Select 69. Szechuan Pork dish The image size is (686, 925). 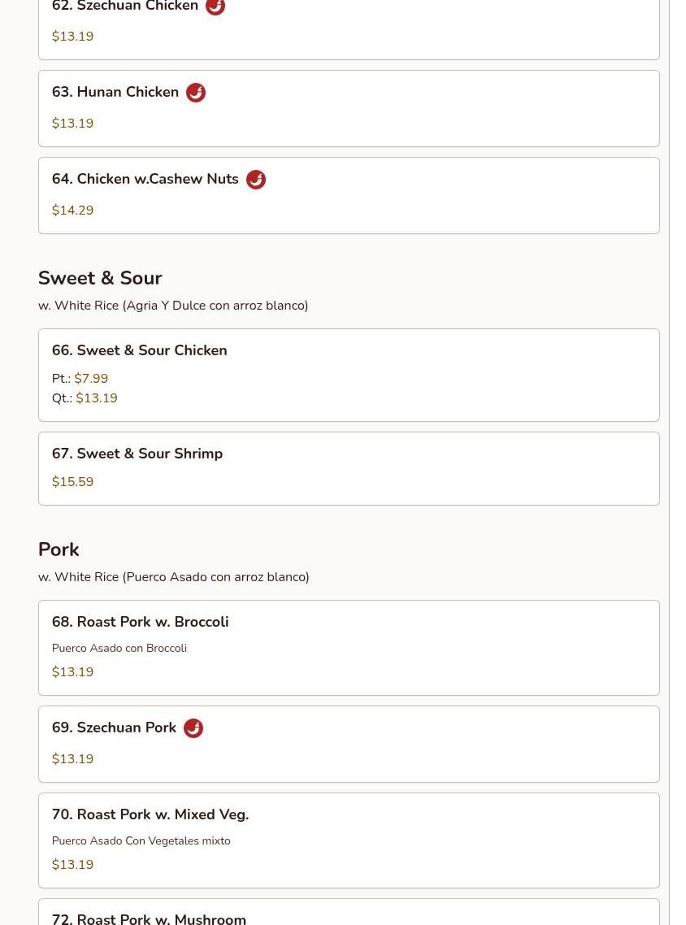114,728
